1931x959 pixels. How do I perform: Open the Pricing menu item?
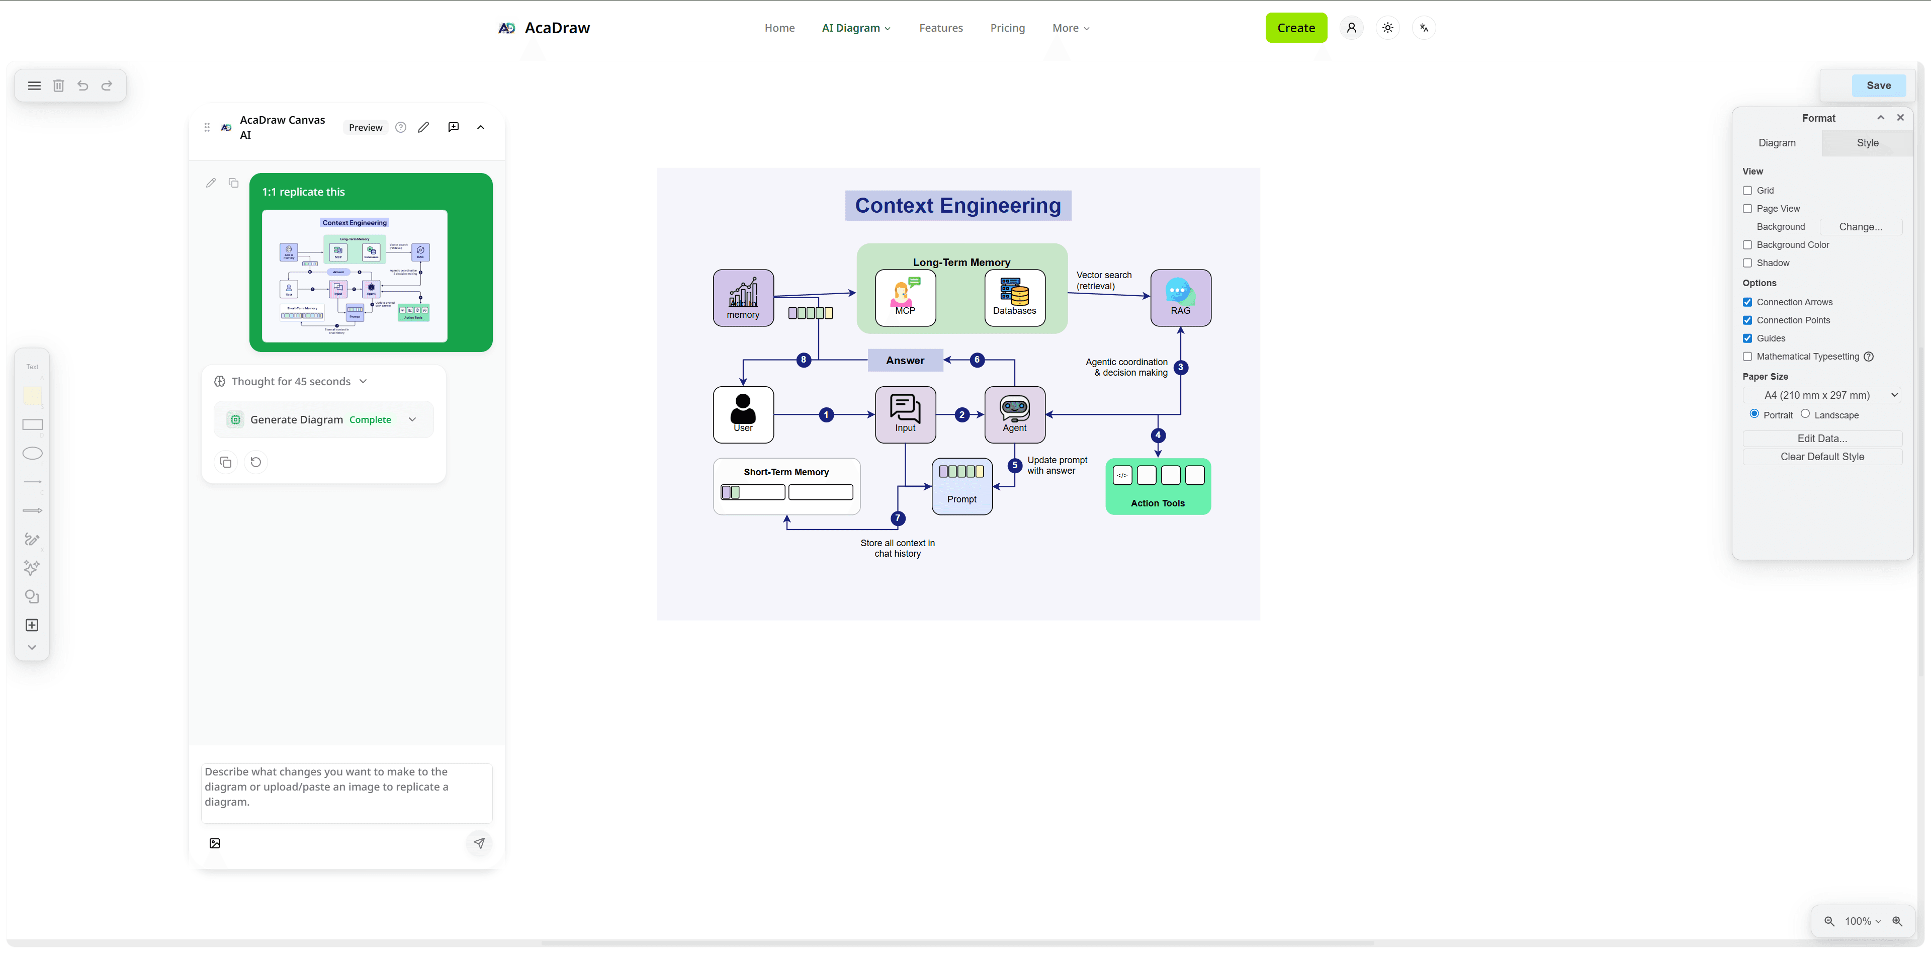1007,28
